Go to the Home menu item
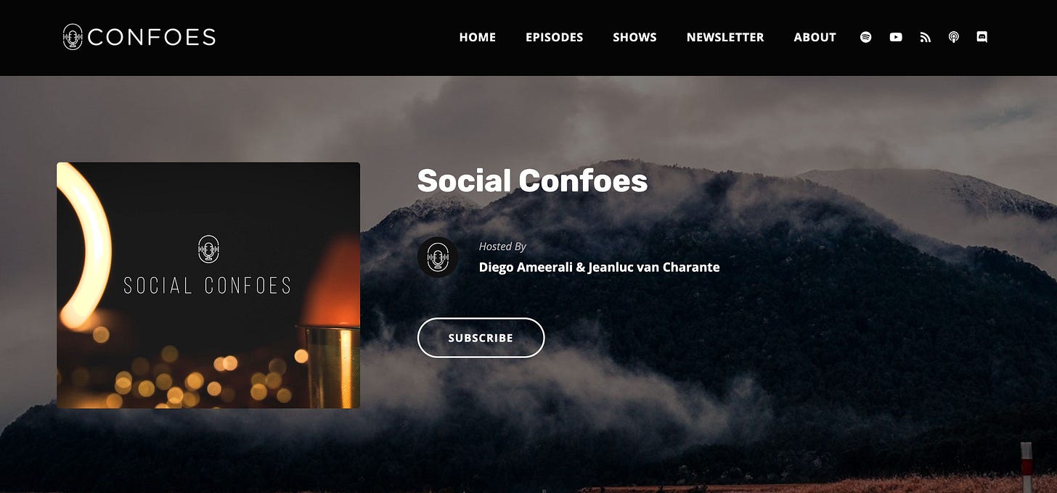 pyautogui.click(x=478, y=37)
